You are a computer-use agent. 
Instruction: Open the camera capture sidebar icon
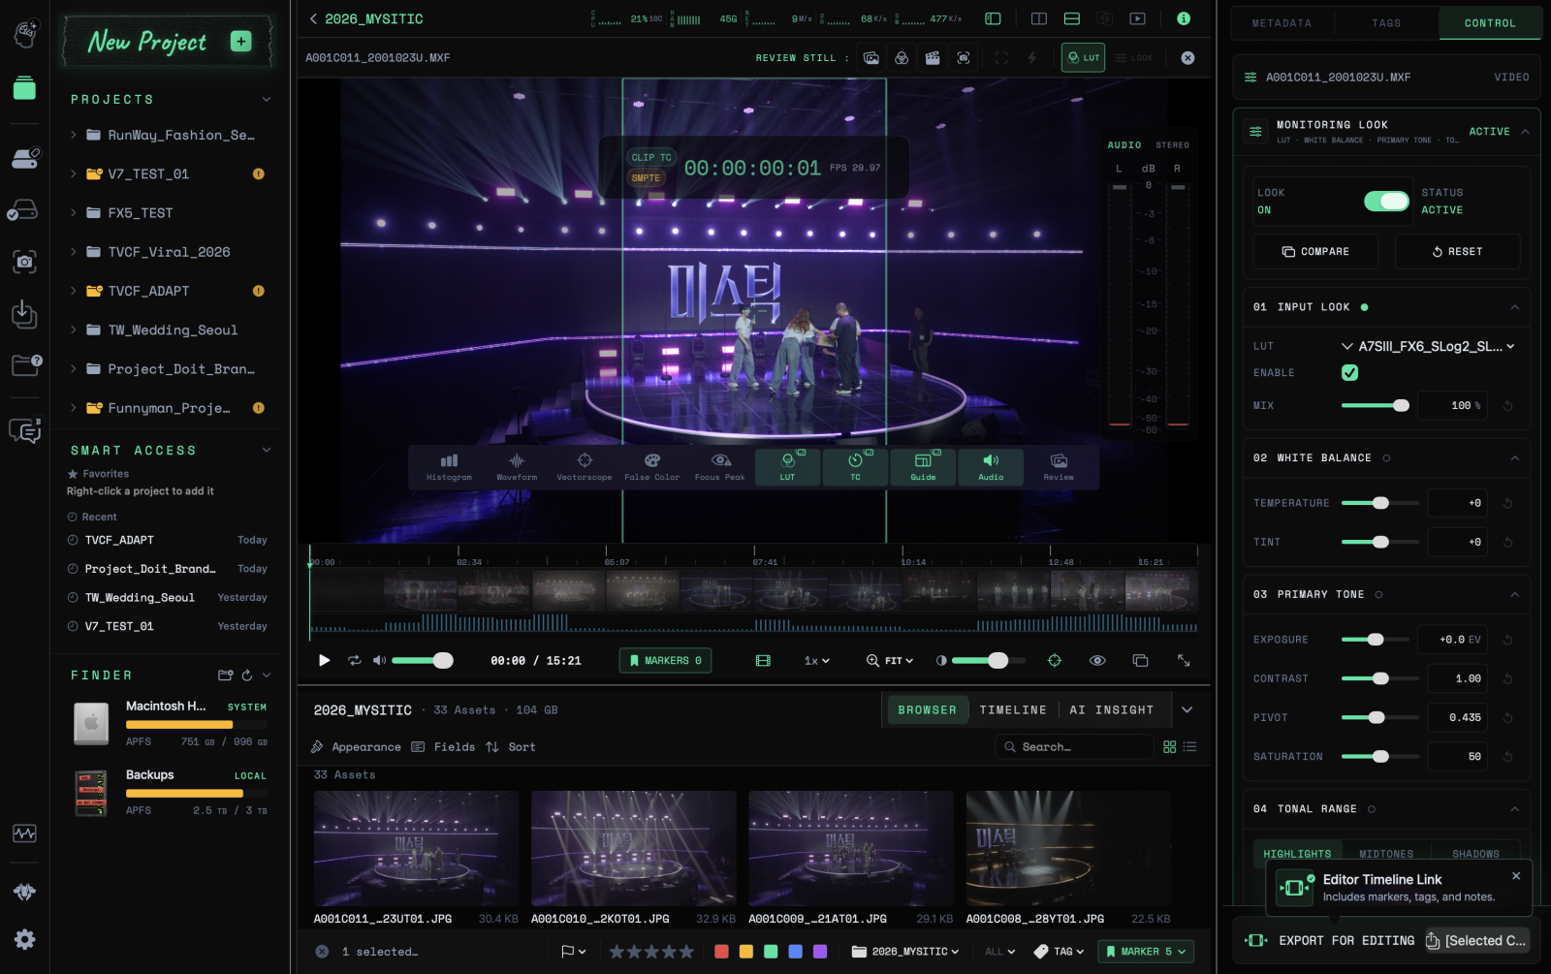coord(25,261)
